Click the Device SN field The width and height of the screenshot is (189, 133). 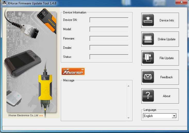[x=109, y=20]
